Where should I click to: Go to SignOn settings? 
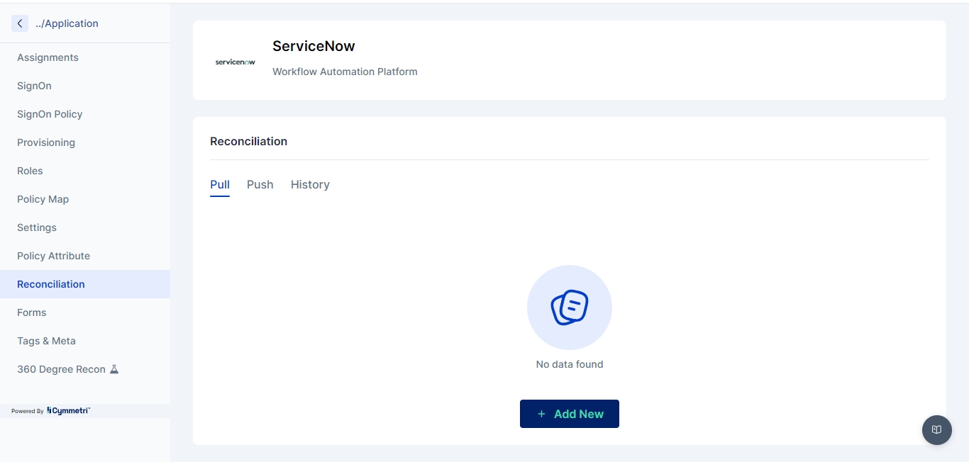click(x=34, y=86)
